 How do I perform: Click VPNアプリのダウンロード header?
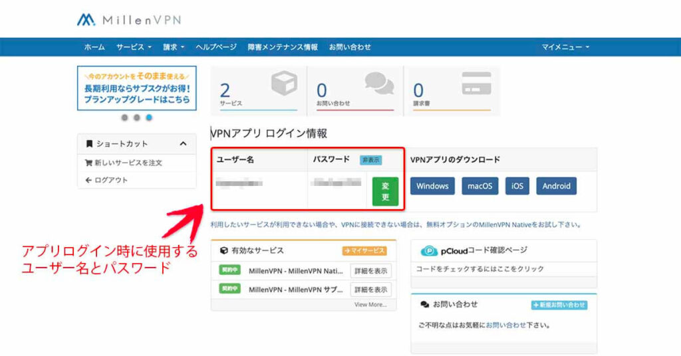tap(455, 159)
